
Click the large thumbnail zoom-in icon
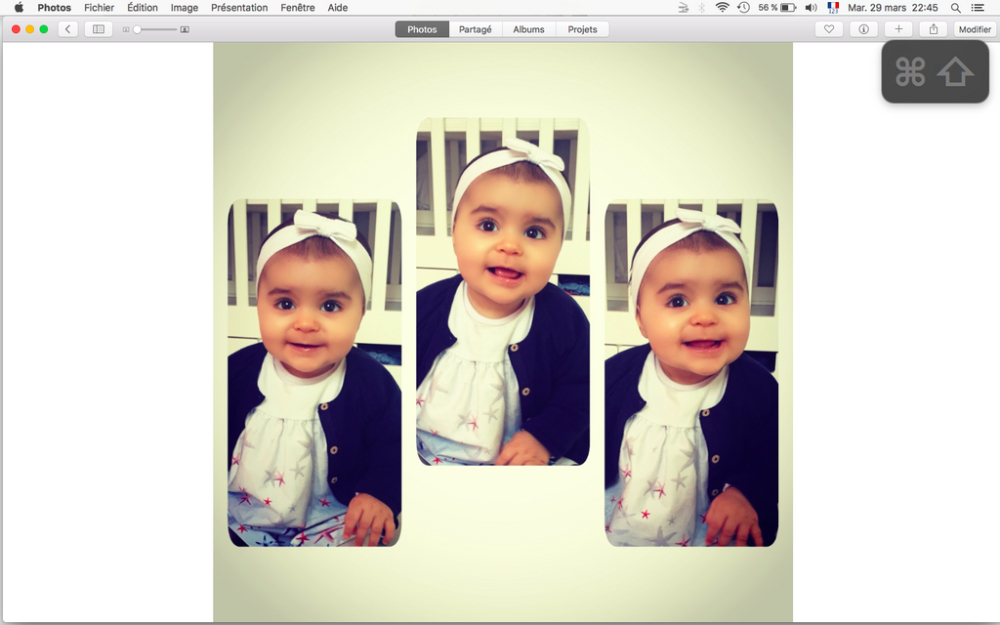point(185,29)
